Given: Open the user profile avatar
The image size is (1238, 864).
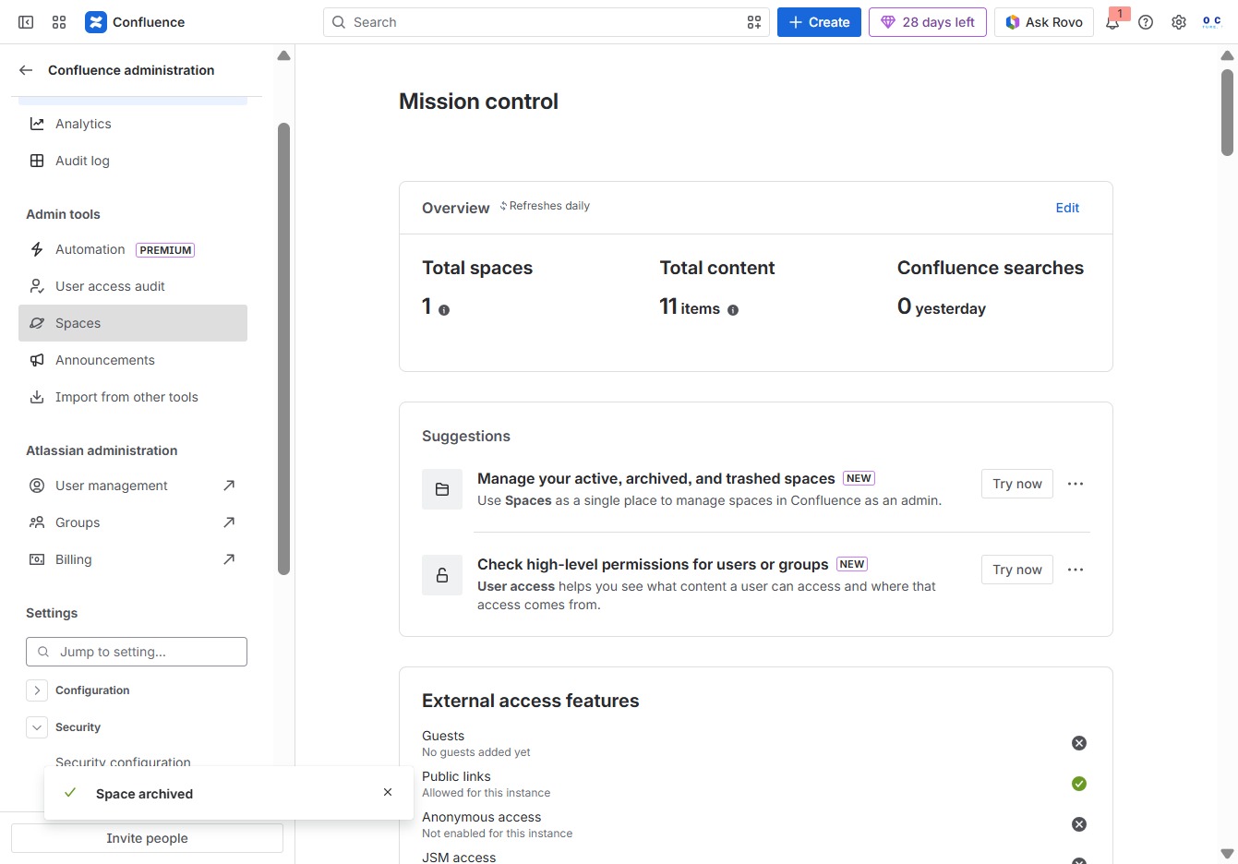Looking at the screenshot, I should 1212,22.
